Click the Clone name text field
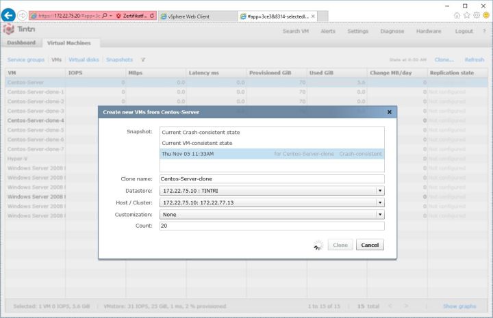This screenshot has height=318, width=493. (271, 178)
